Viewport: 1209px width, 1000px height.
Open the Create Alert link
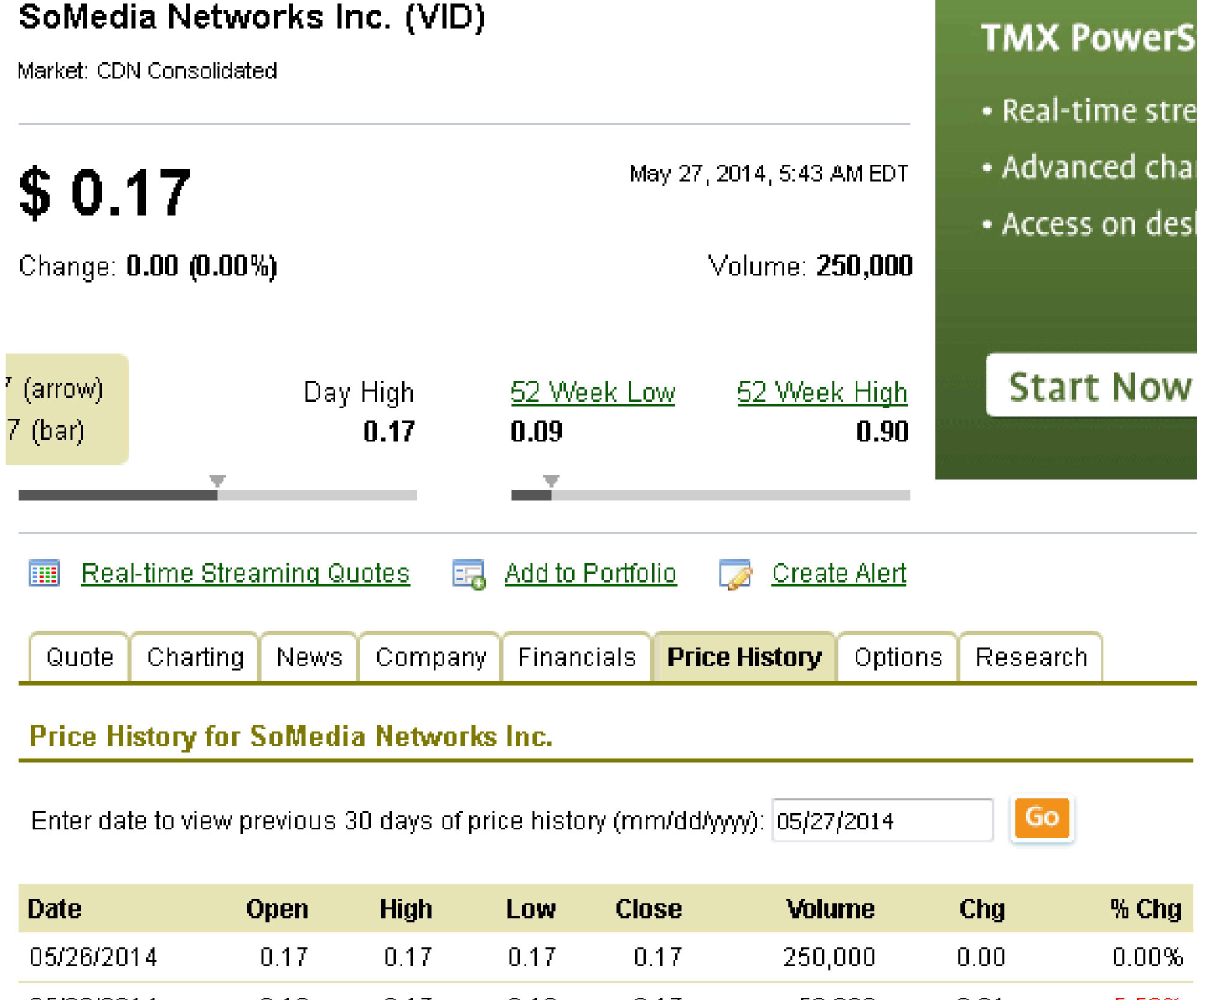838,573
